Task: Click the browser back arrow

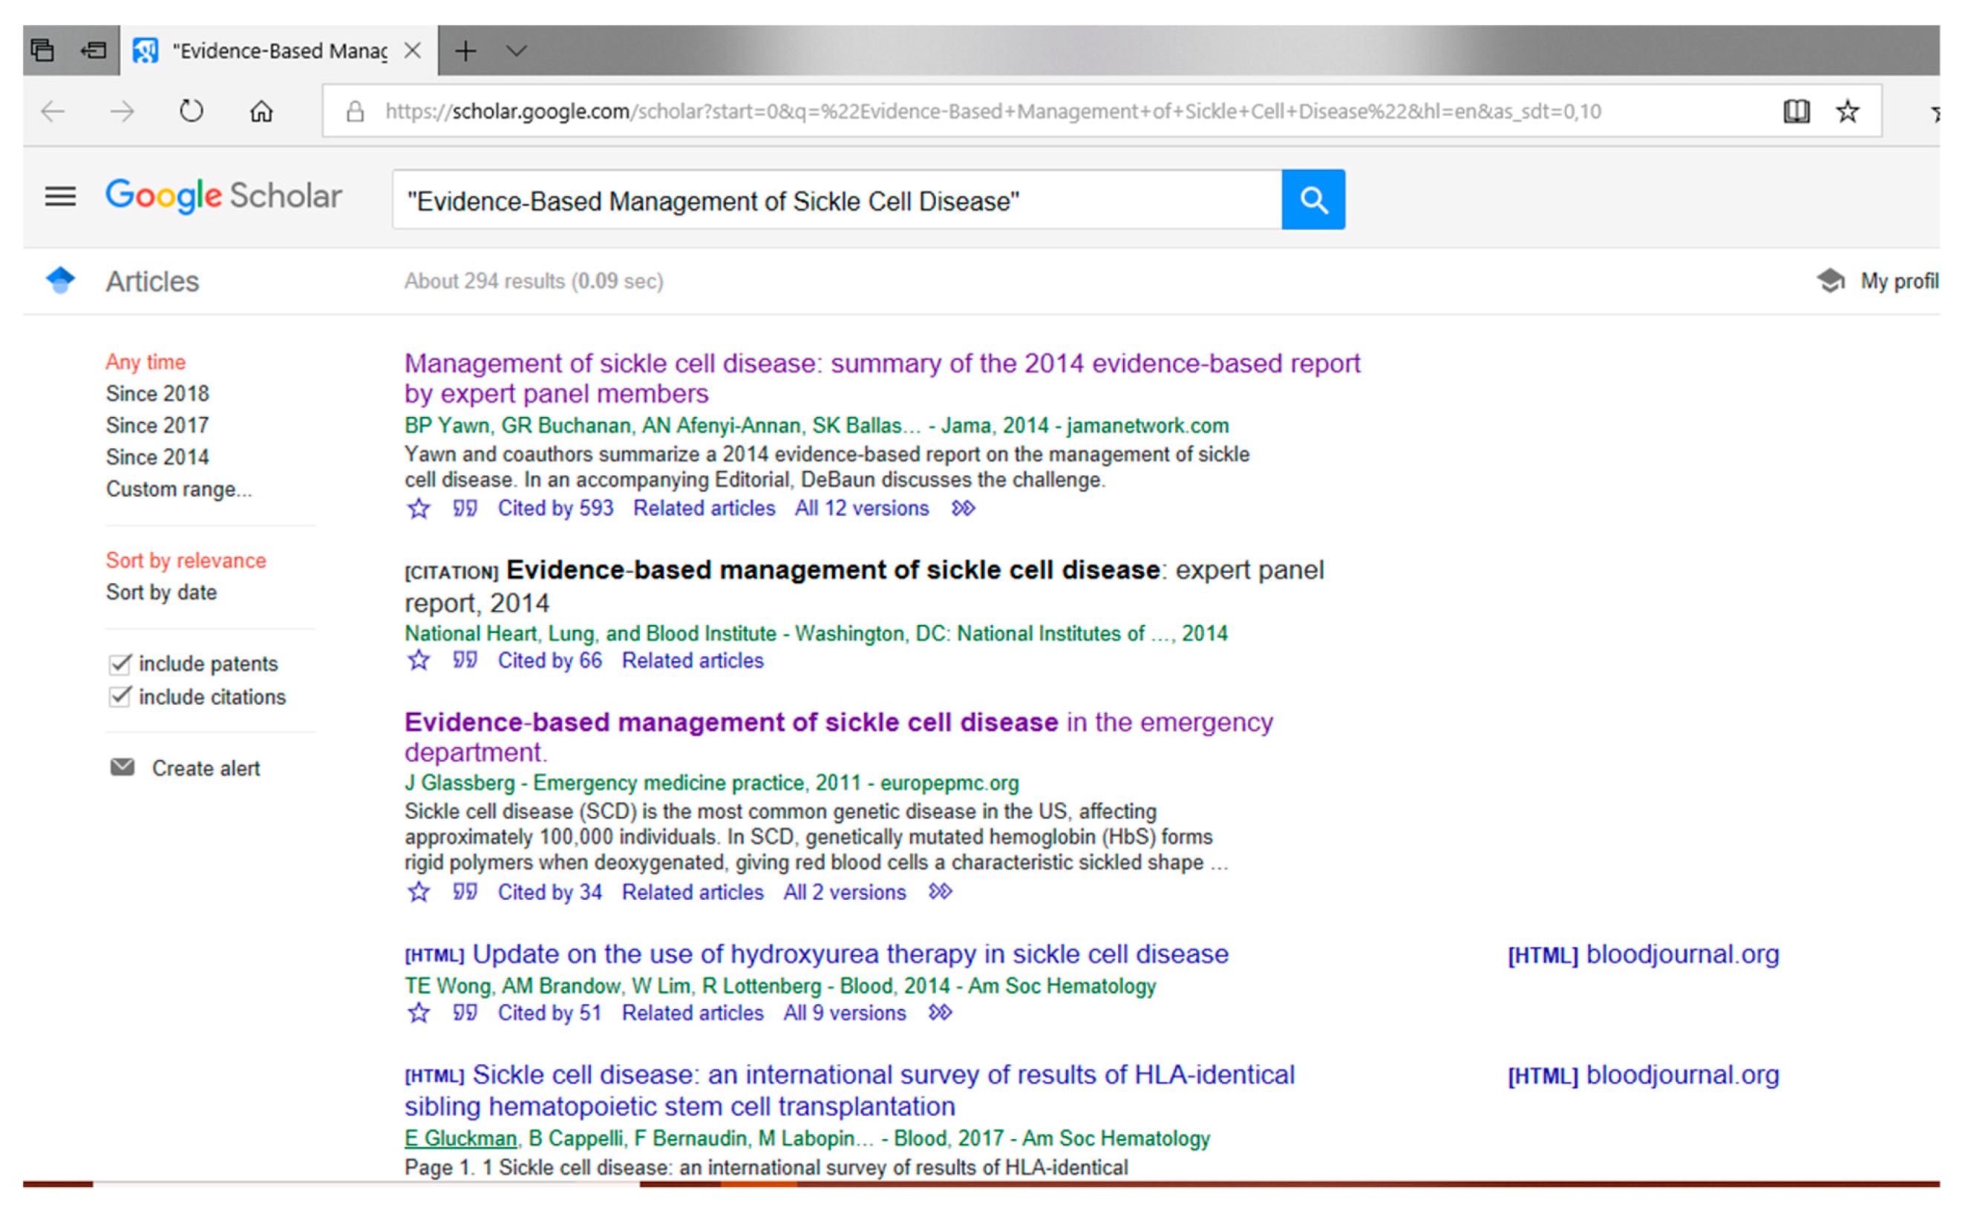Action: [52, 111]
